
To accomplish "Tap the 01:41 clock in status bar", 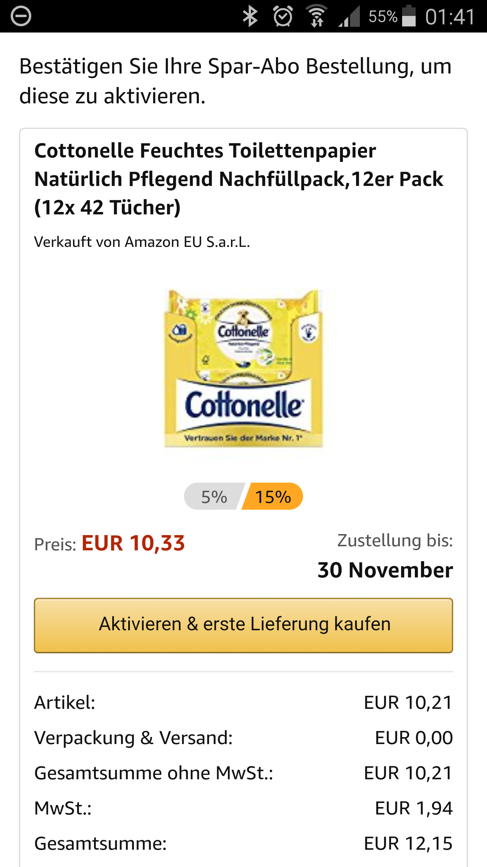I will click(x=450, y=16).
